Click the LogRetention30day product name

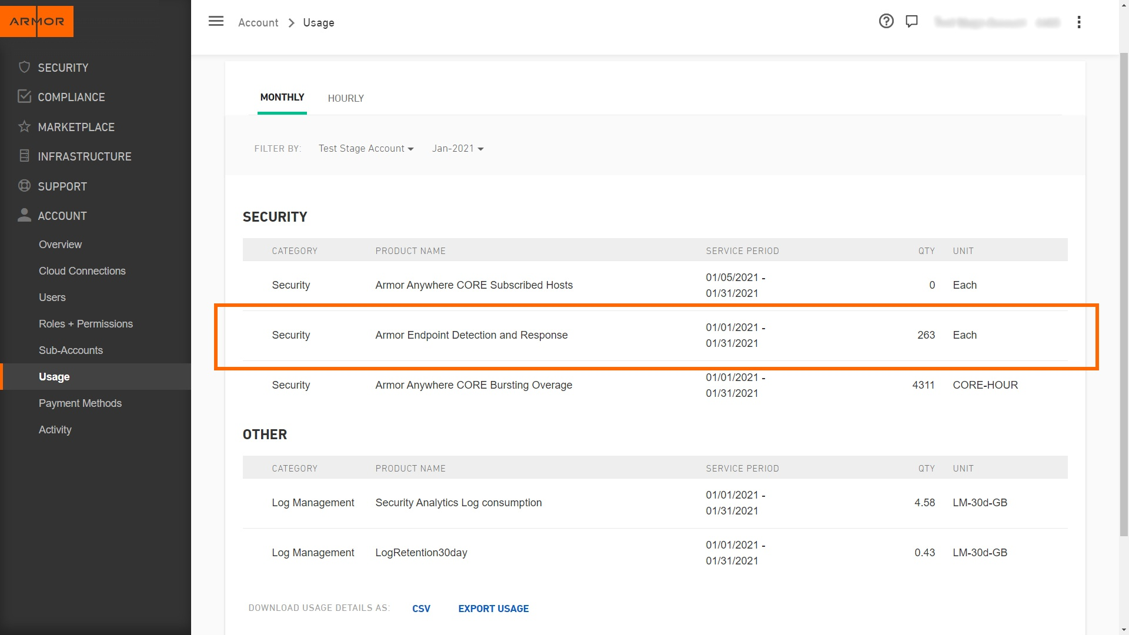point(421,553)
